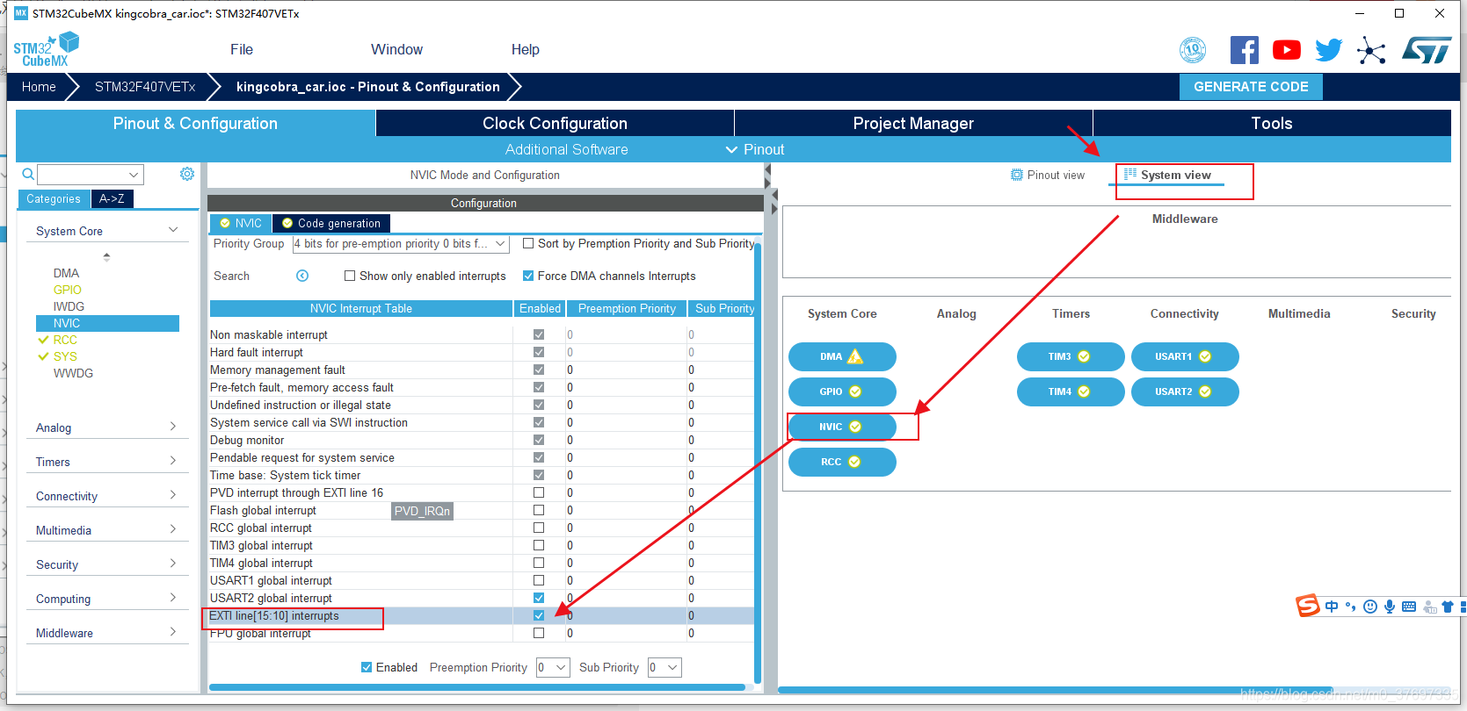Screen dimensions: 1467x711
Task: Expand the Timers category
Action: click(107, 462)
